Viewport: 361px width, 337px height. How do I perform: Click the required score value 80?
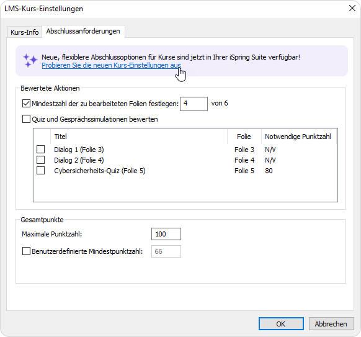coord(269,171)
